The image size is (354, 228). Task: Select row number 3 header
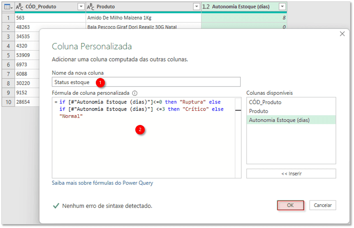[x=8, y=36]
